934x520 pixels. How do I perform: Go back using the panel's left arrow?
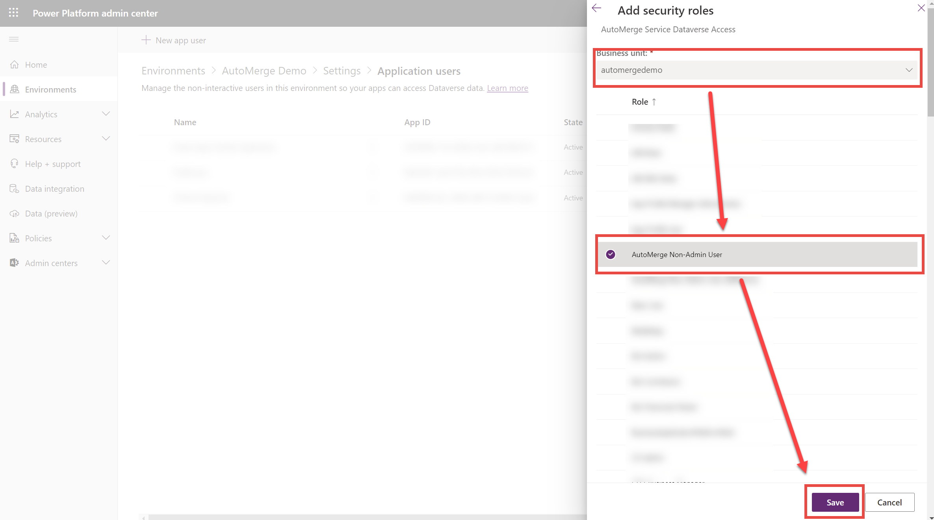tap(596, 8)
